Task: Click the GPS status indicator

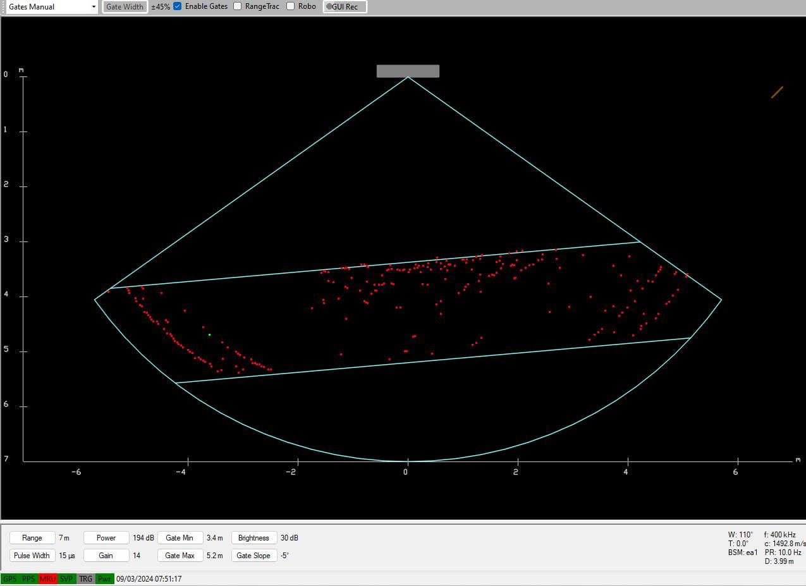Action: 10,579
